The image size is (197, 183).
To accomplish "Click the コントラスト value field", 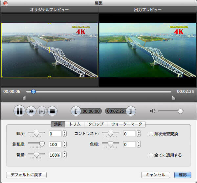I will (129, 134).
